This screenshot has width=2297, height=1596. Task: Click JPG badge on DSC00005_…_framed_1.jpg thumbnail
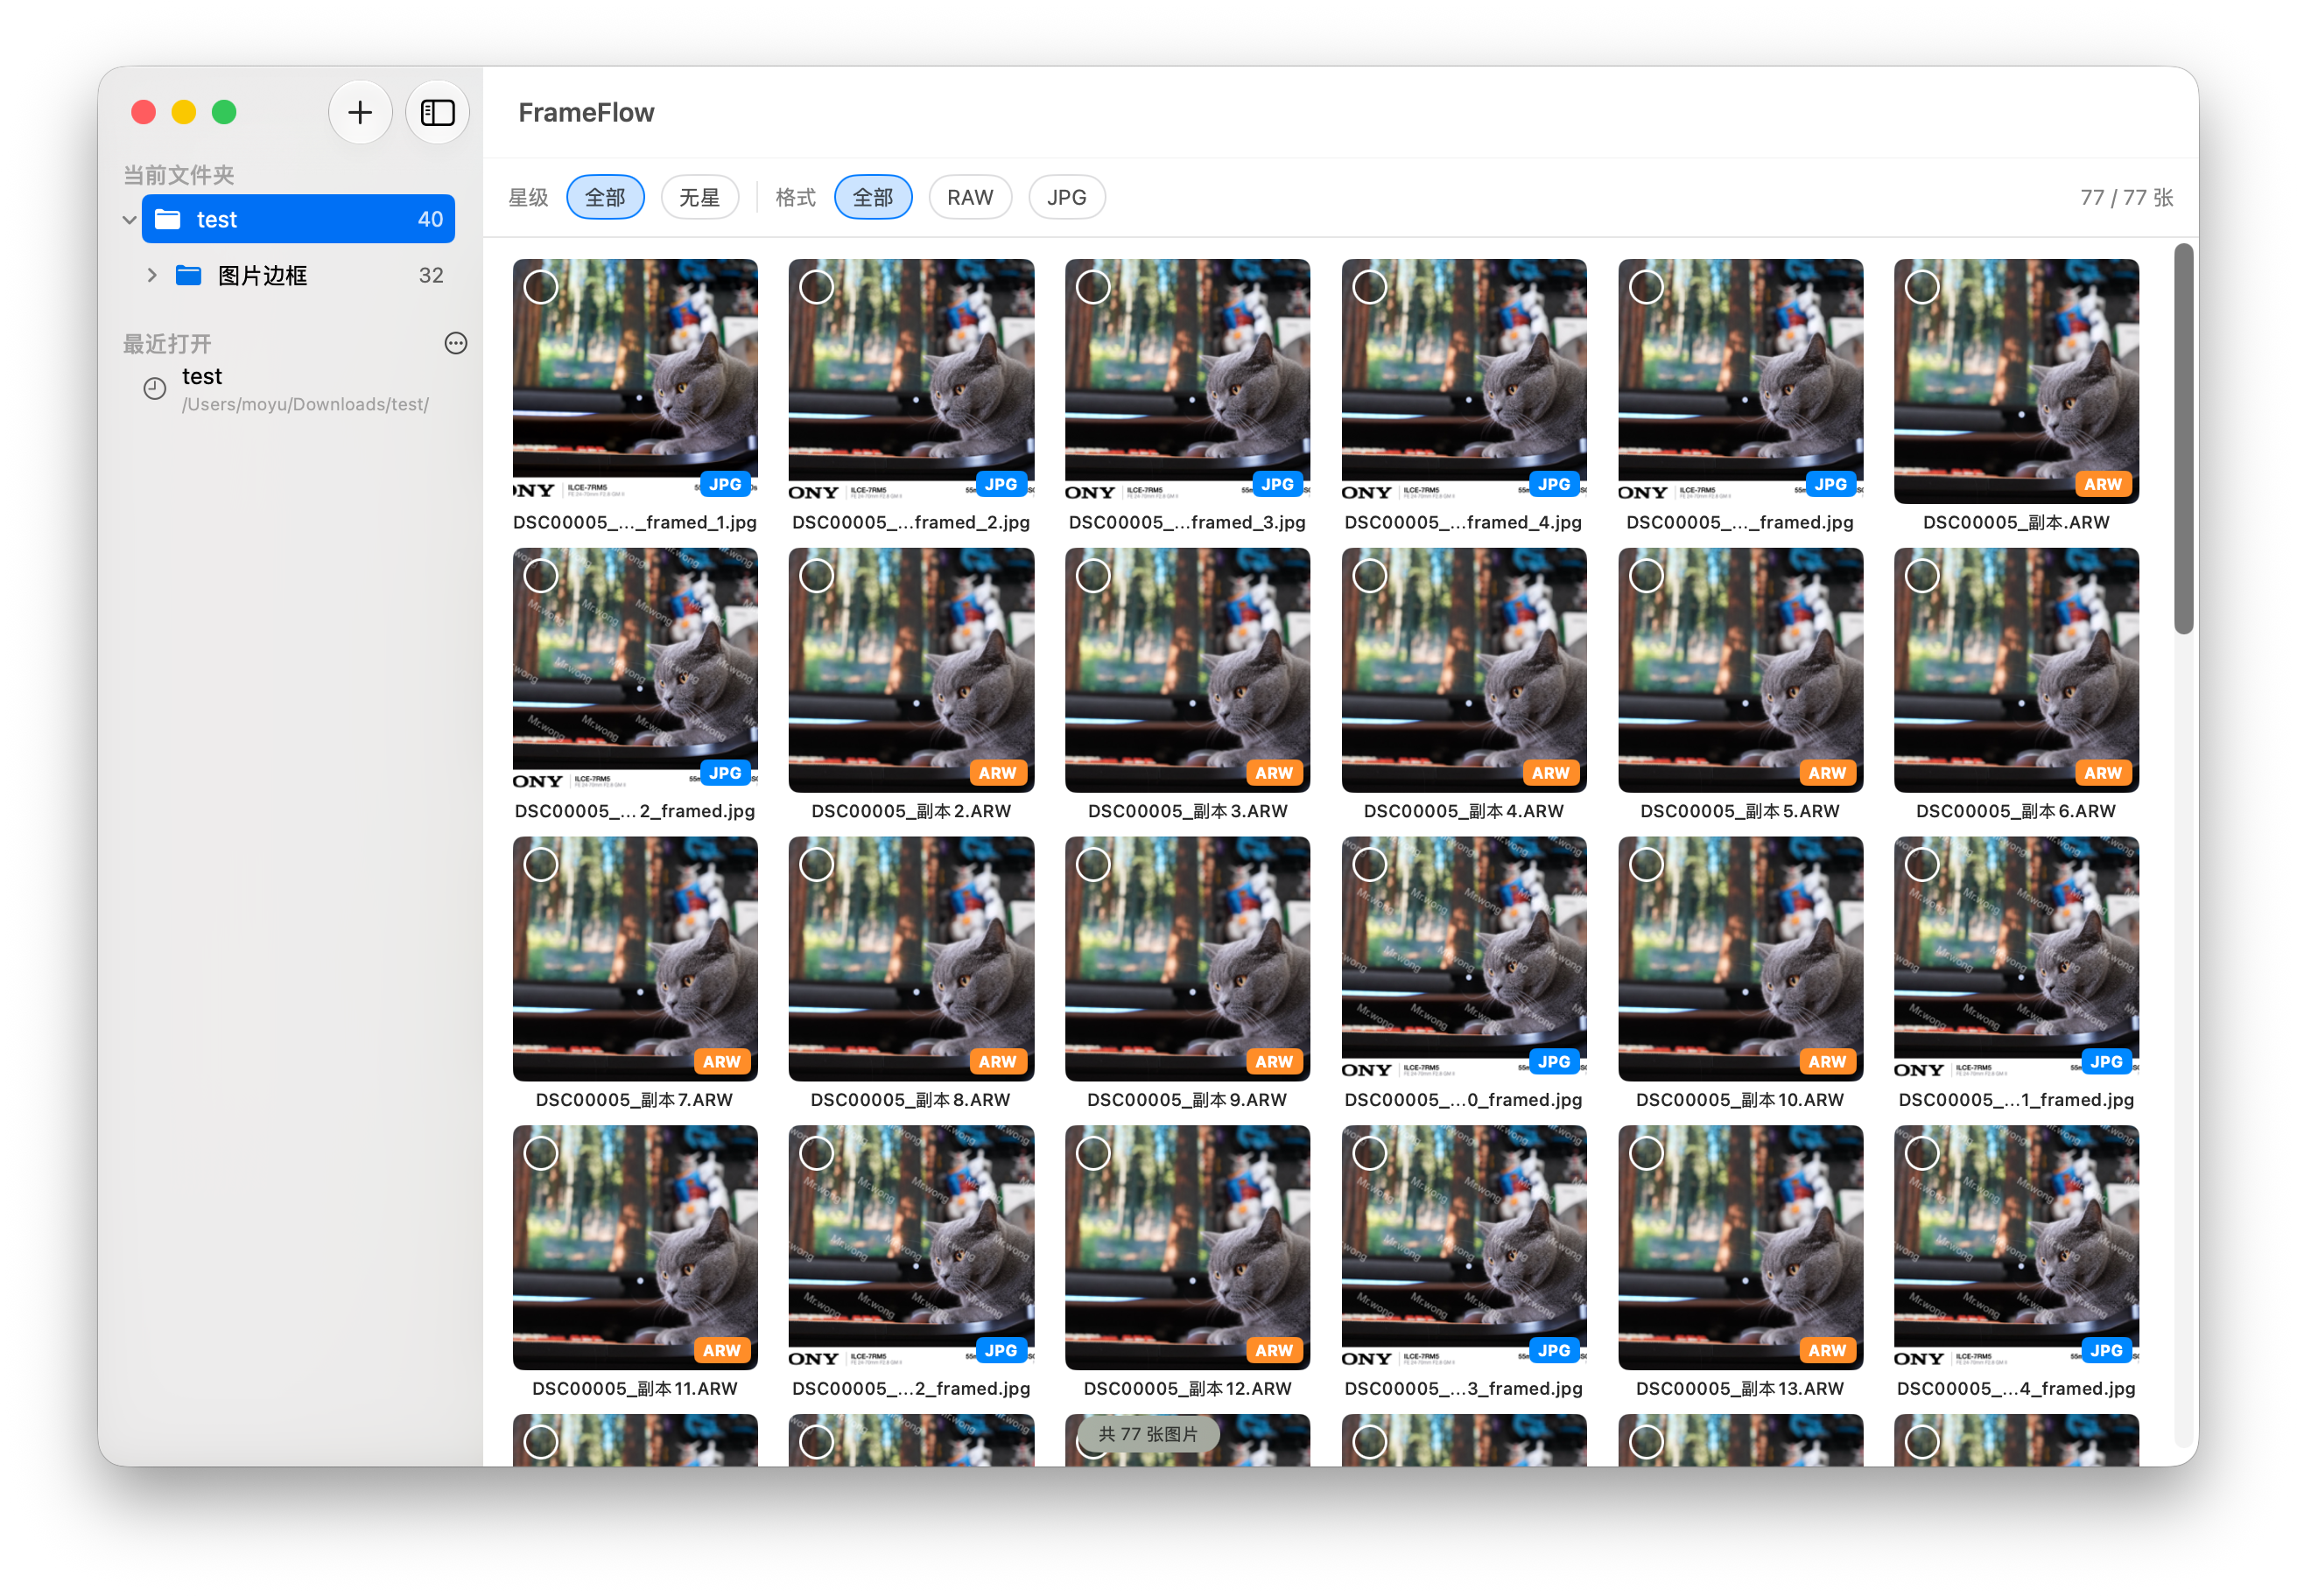(x=724, y=484)
